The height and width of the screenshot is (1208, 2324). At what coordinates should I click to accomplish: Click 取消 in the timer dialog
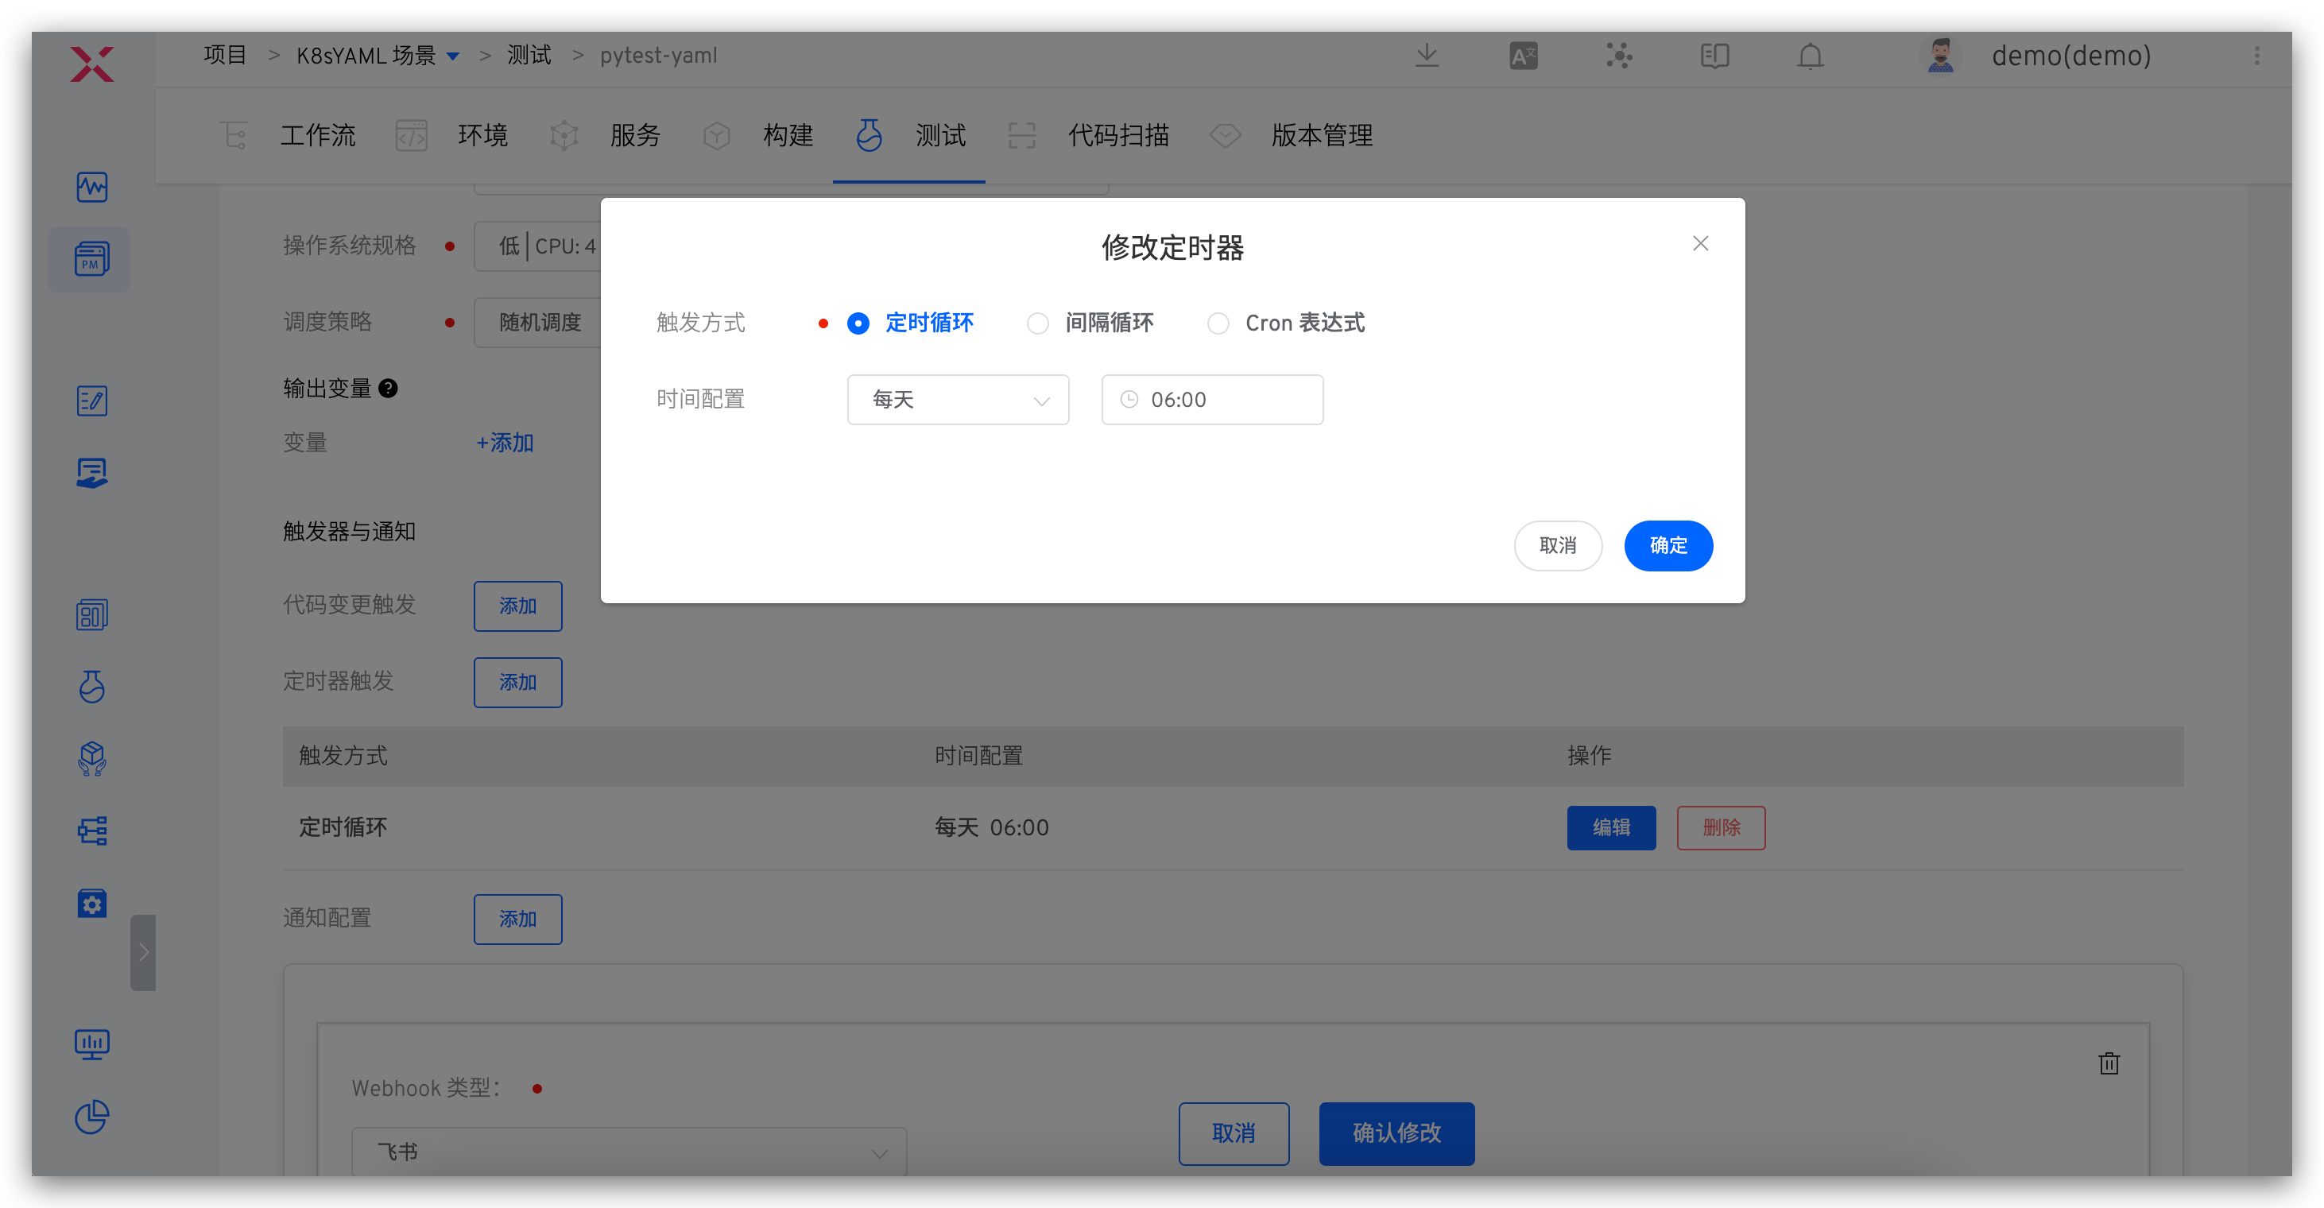(1557, 545)
